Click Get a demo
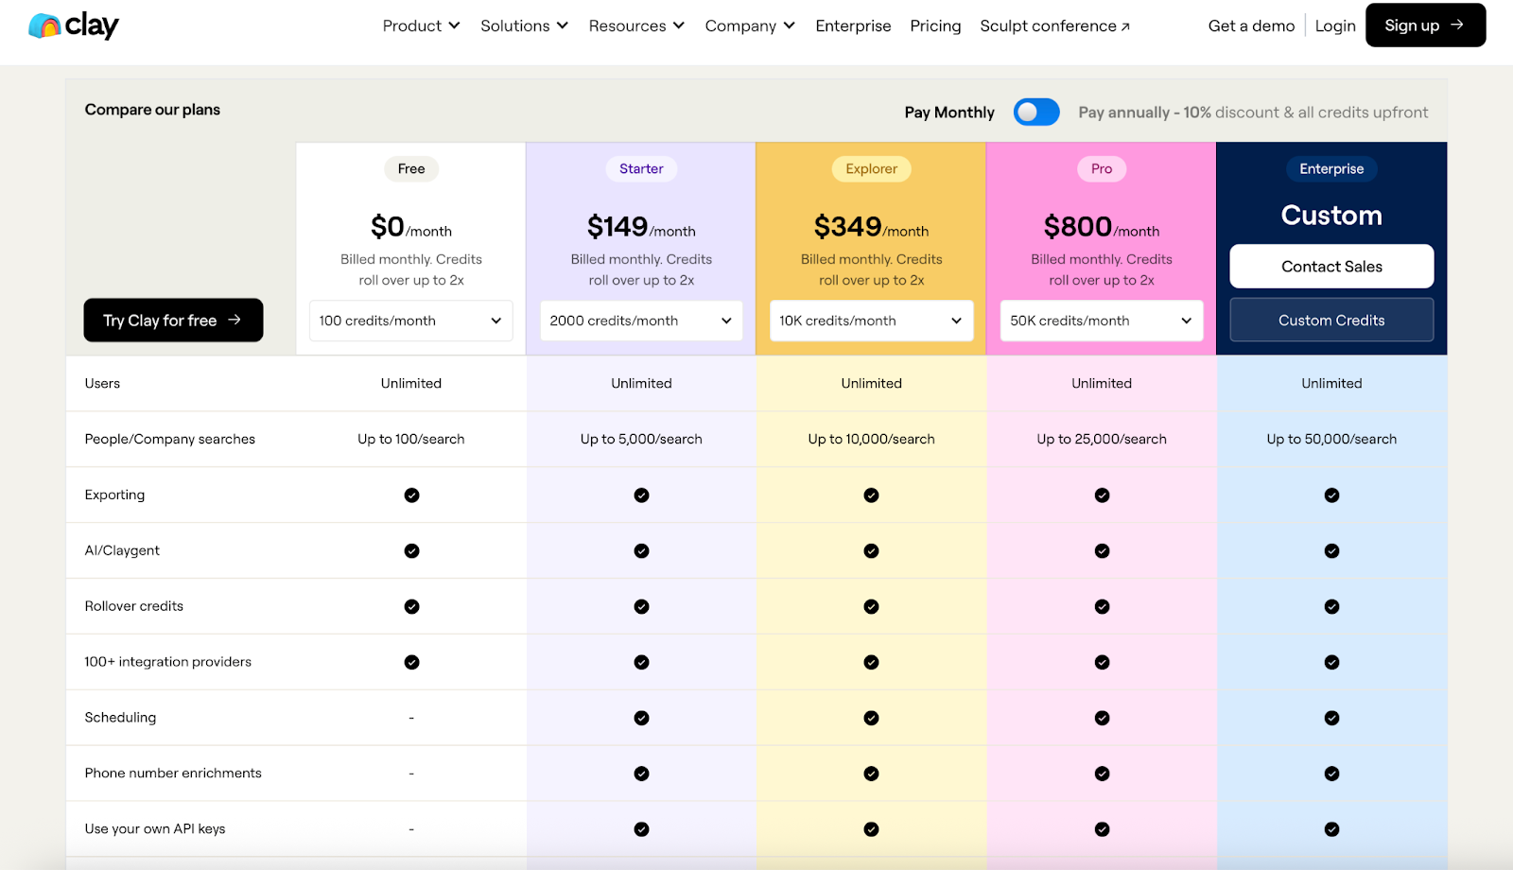 point(1251,26)
